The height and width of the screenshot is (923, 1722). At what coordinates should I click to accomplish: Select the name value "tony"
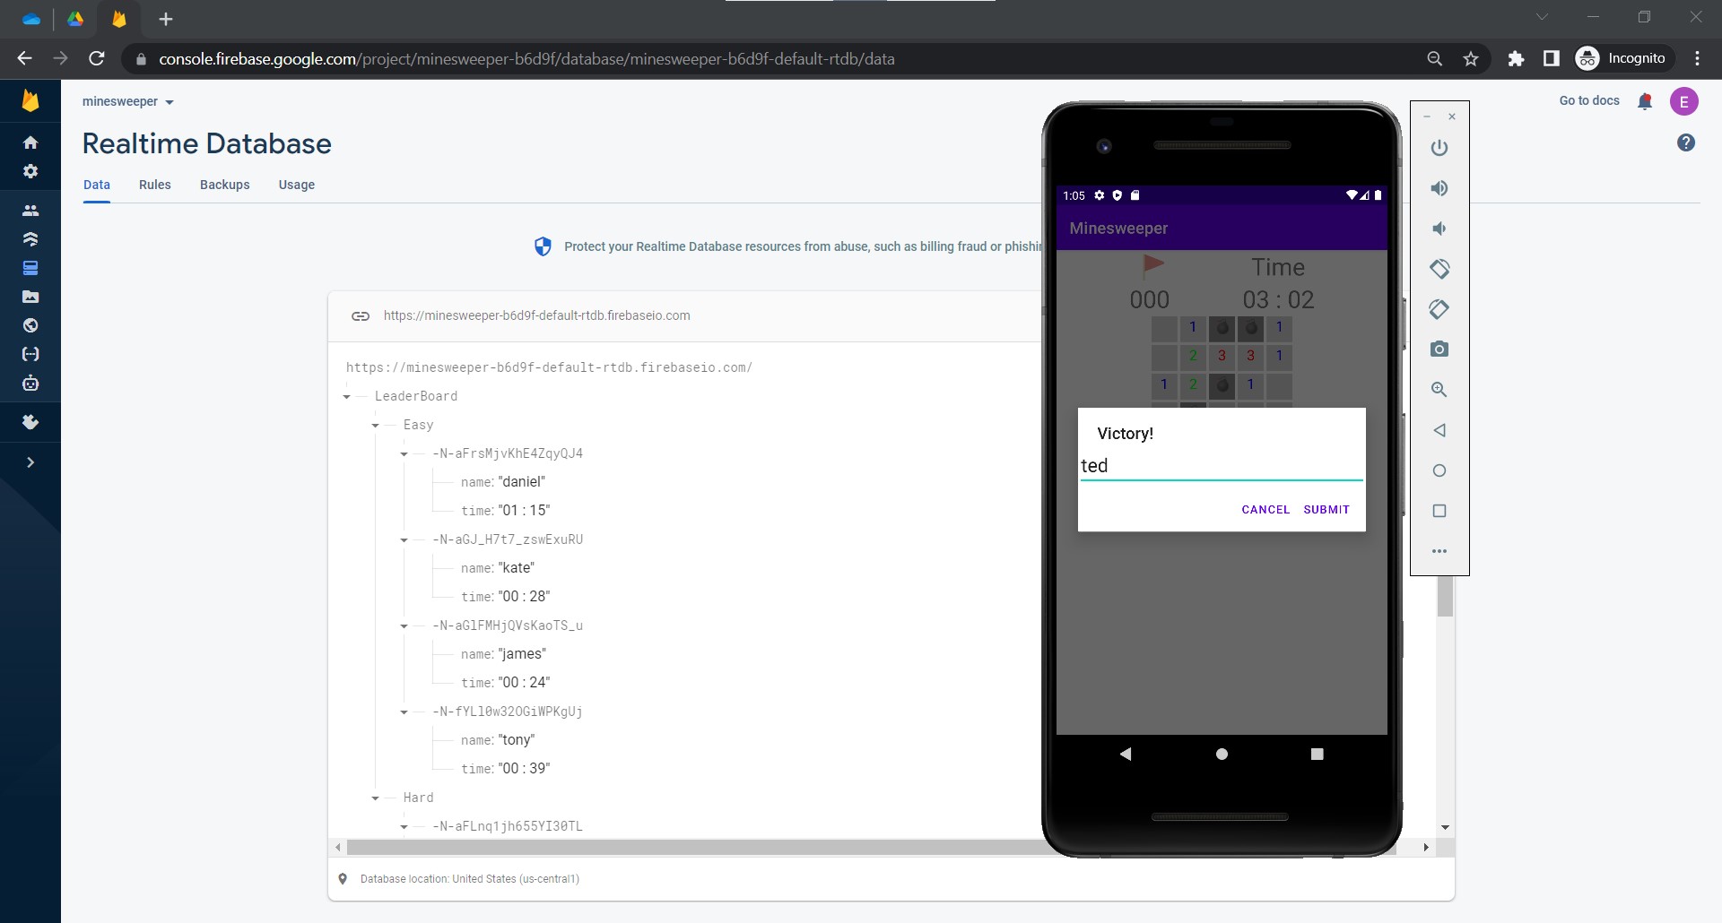point(517,740)
